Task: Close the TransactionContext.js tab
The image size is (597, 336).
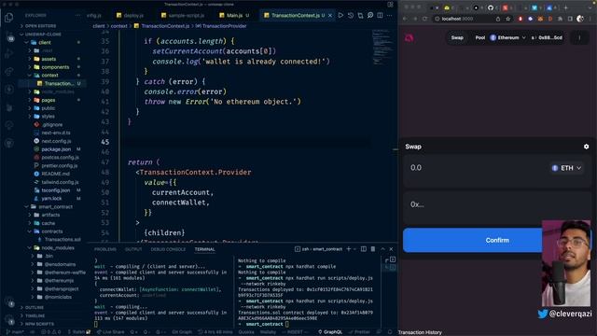Action: 330,15
